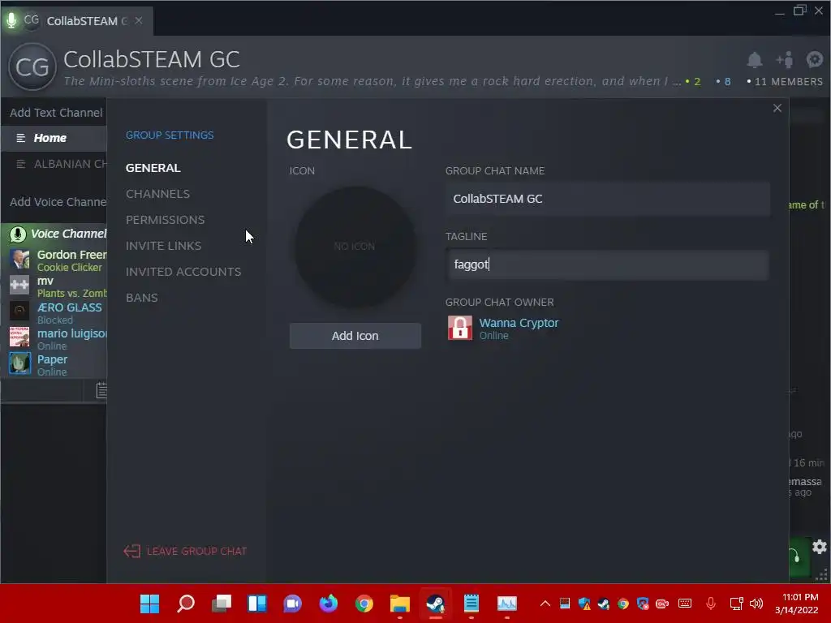Open Teams Chat in taskbar
This screenshot has height=623, width=831.
coord(292,604)
